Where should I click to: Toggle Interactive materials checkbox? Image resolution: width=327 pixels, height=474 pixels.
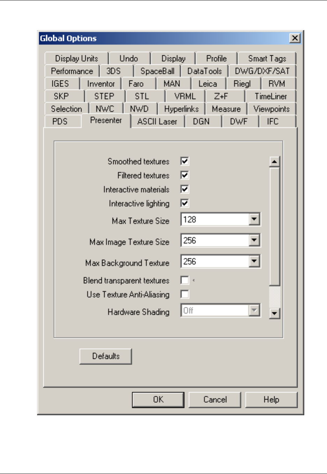pyautogui.click(x=184, y=189)
